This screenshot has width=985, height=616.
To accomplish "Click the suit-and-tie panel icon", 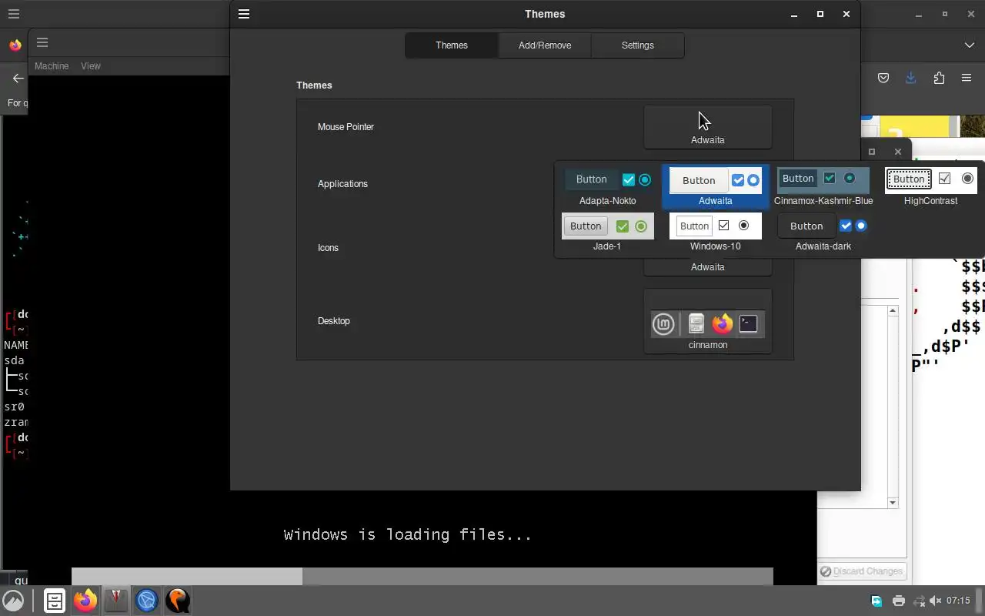I will tap(116, 601).
